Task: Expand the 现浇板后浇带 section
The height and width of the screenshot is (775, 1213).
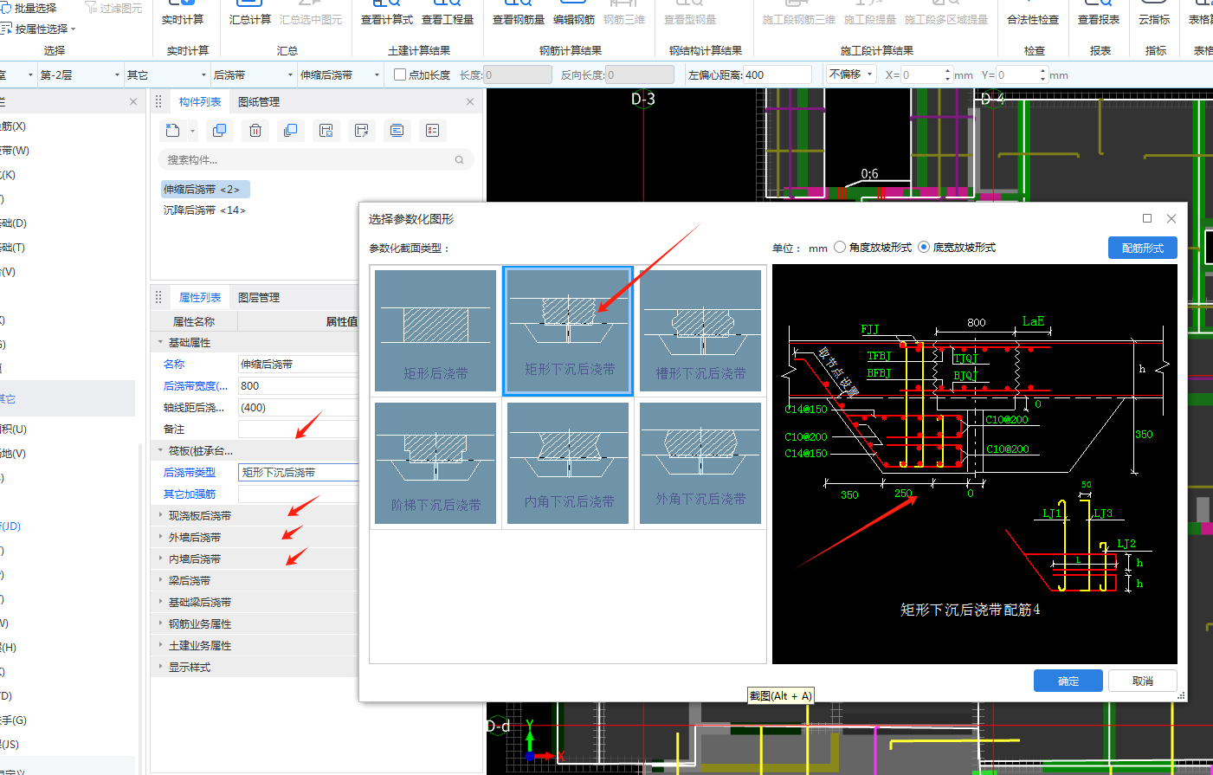Action: 160,515
